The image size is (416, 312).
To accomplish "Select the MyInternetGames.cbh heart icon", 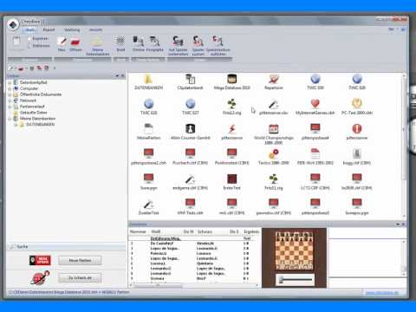I will coord(315,107).
